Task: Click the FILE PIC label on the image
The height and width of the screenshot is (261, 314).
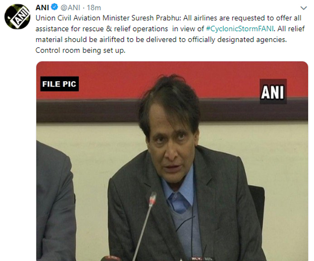Action: [59, 84]
